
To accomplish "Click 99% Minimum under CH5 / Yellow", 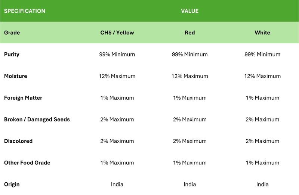I will 117,54.
